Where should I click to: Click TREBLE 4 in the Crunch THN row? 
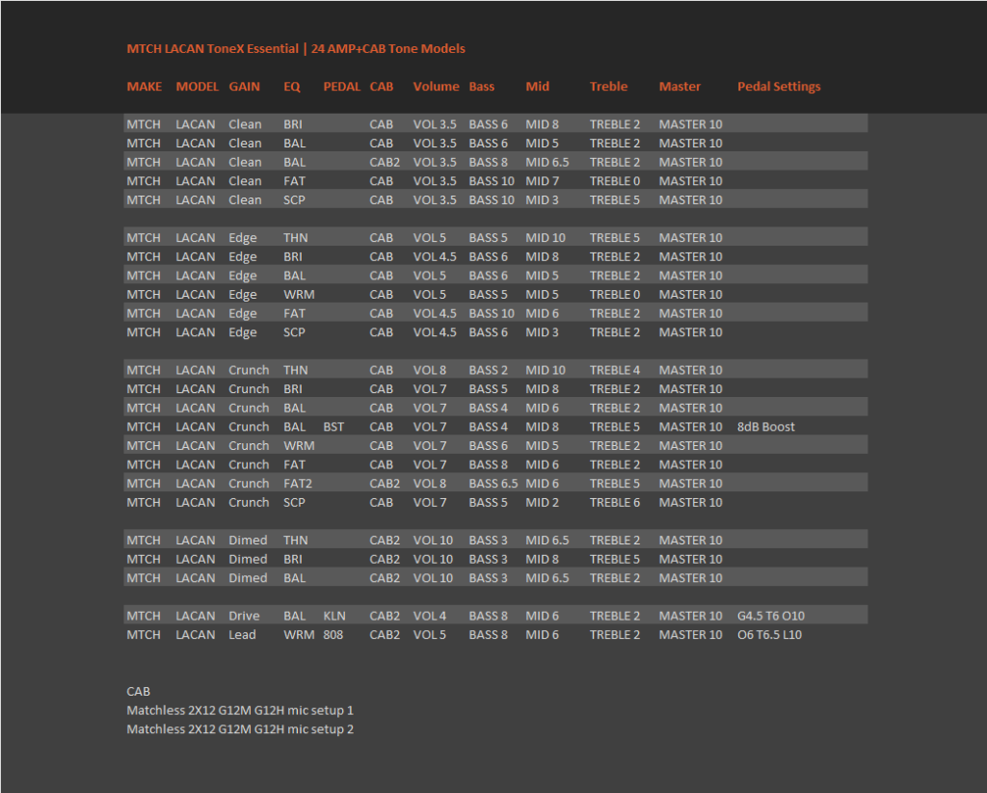tap(615, 370)
